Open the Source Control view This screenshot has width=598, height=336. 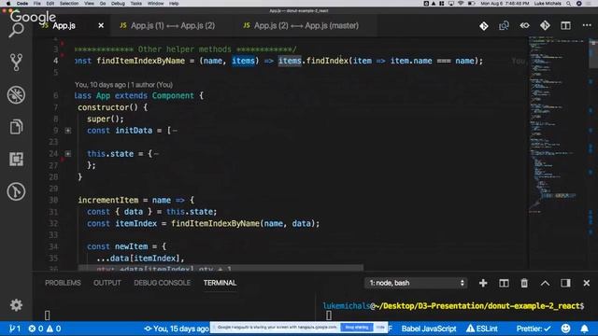pos(16,63)
